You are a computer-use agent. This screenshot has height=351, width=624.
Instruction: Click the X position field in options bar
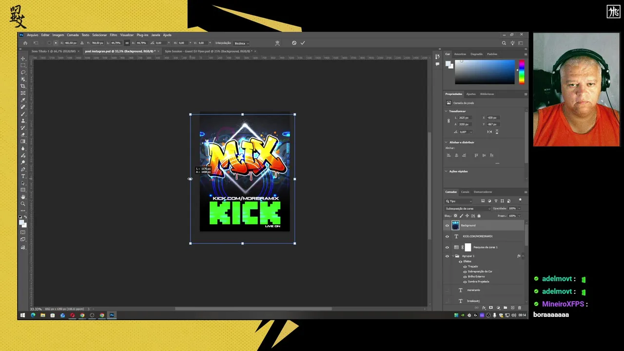(70, 43)
